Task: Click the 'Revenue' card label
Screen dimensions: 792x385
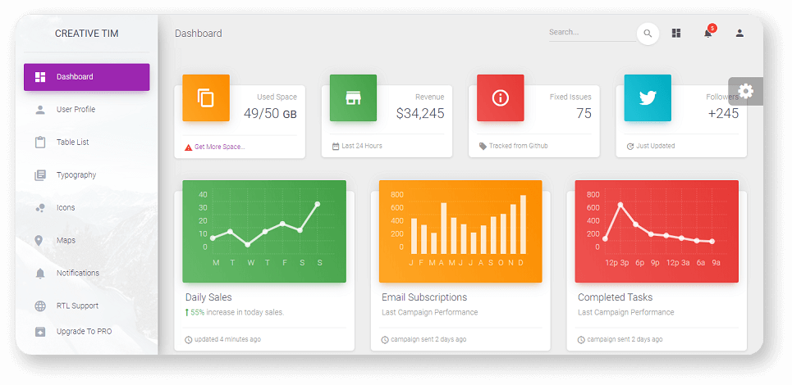Action: (430, 97)
